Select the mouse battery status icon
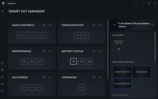The height and width of the screenshot is (99, 158). click(73, 61)
